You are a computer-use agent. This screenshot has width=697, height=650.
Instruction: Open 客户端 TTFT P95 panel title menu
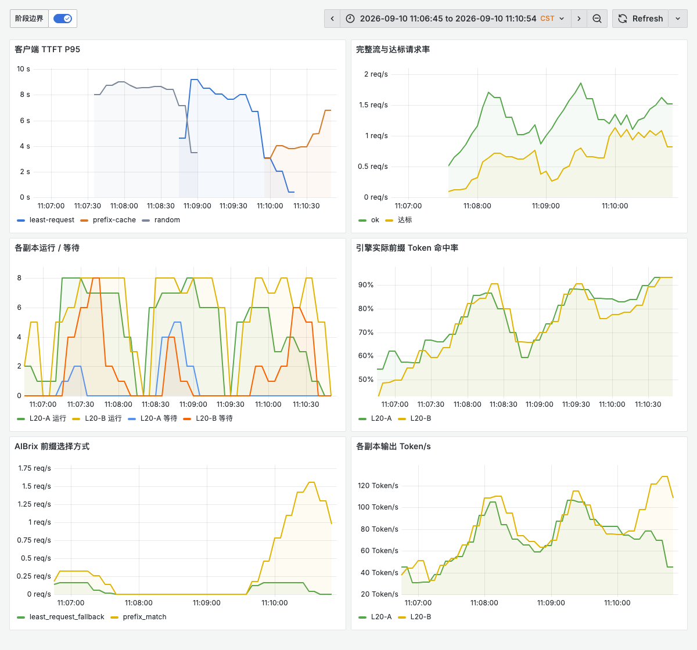48,49
